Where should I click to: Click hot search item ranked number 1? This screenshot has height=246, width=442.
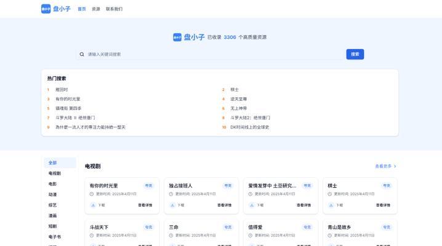[62, 90]
